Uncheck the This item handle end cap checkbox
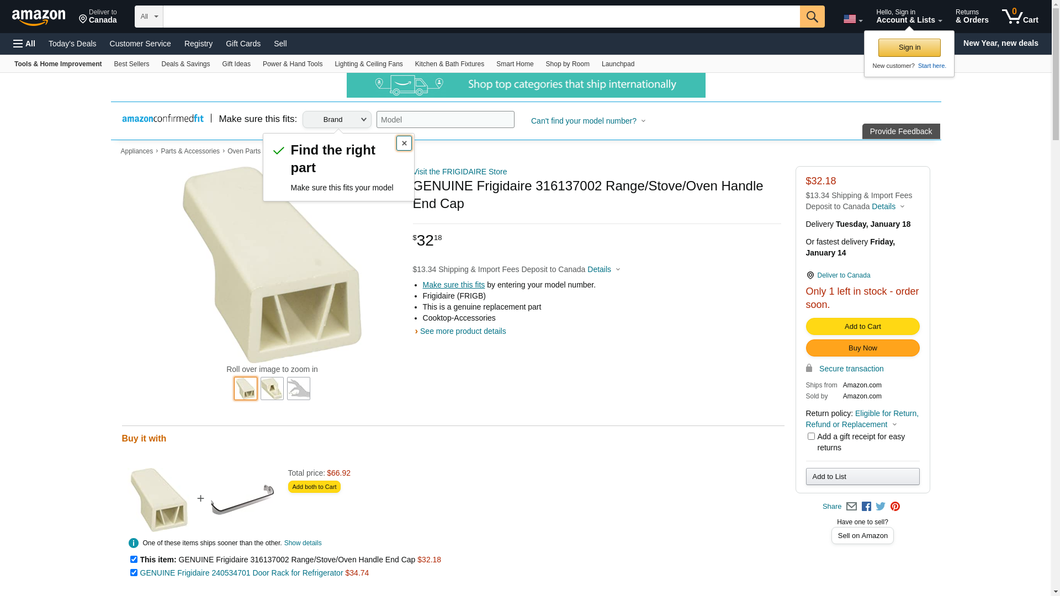This screenshot has width=1060, height=596. (134, 560)
